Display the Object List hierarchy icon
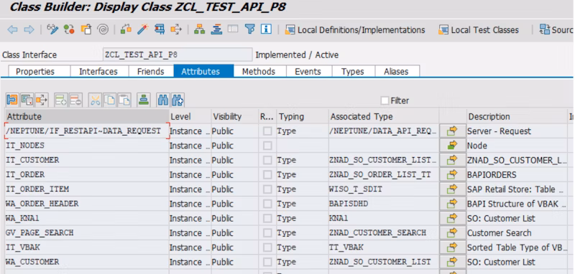Screen dimensions: 575x274 (x=200, y=29)
